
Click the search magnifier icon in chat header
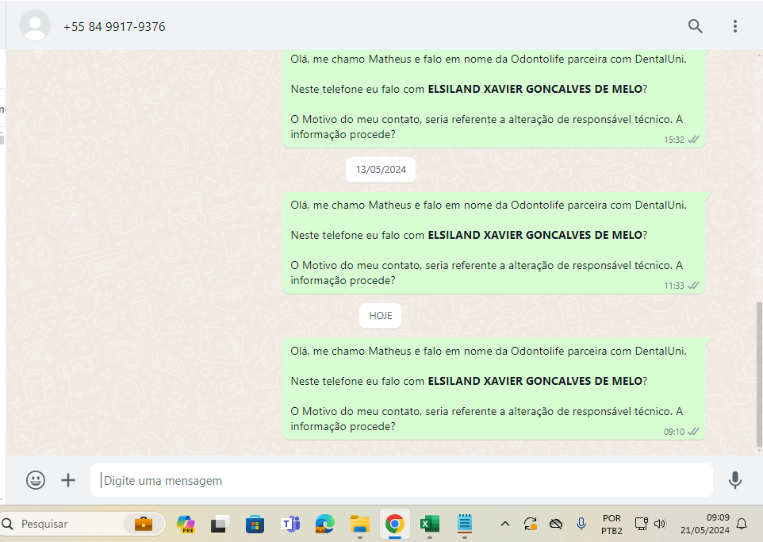695,26
